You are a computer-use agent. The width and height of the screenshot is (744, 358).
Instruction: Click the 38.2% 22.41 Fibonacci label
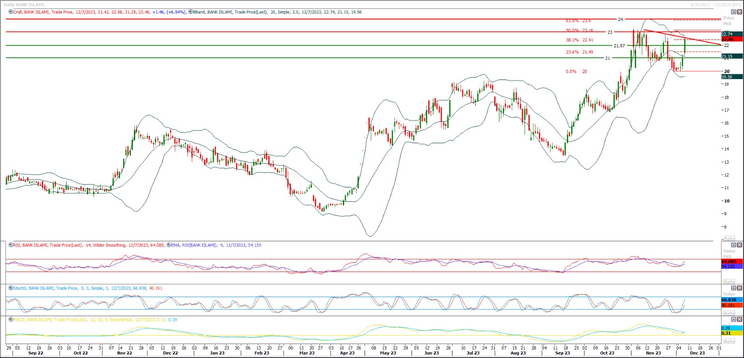click(579, 40)
